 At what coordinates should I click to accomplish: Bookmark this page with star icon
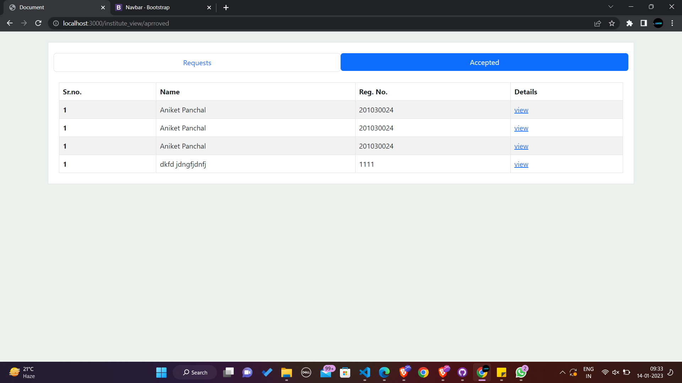click(612, 23)
